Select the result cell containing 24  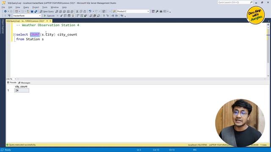[22, 90]
